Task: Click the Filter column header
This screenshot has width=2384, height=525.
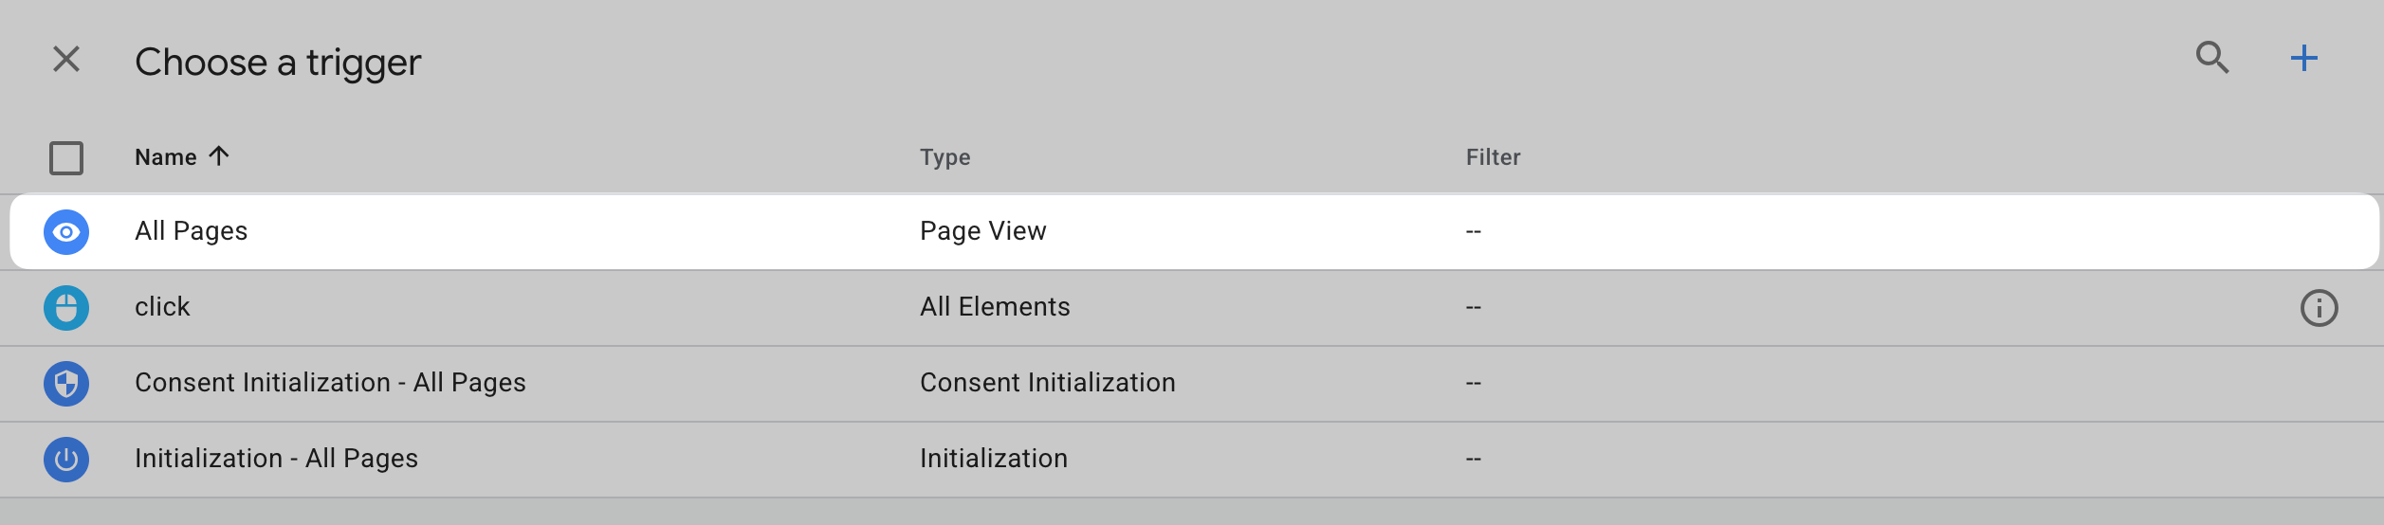Action: (1493, 157)
